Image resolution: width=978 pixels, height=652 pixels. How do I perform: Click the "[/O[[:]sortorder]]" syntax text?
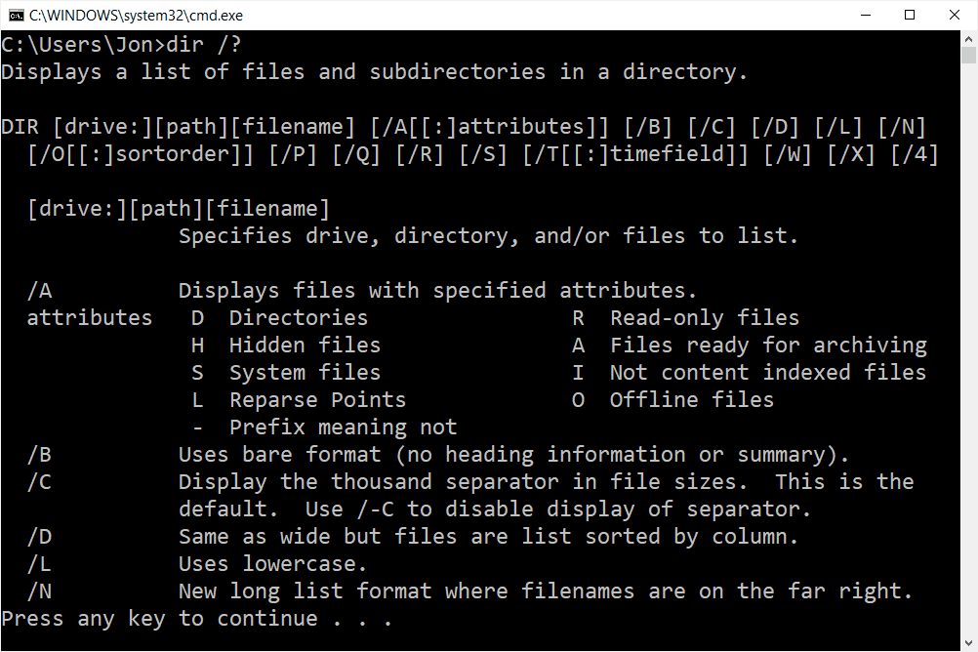[x=141, y=154]
